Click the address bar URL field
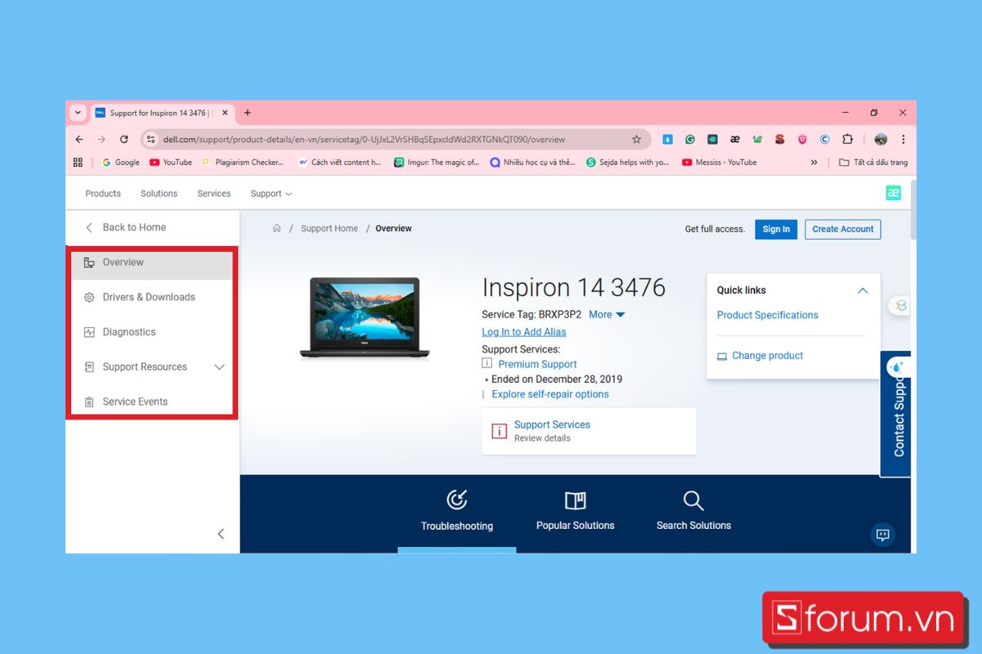Screen dimensions: 982x654 [395, 139]
